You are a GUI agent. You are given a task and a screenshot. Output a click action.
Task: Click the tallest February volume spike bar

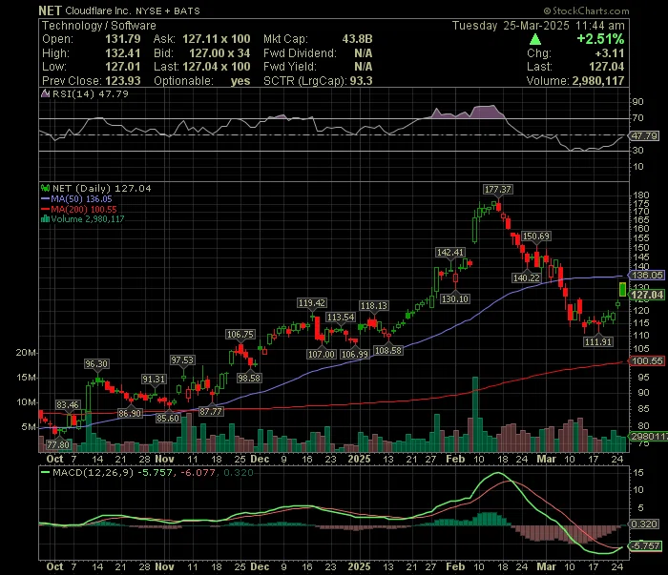(x=475, y=414)
